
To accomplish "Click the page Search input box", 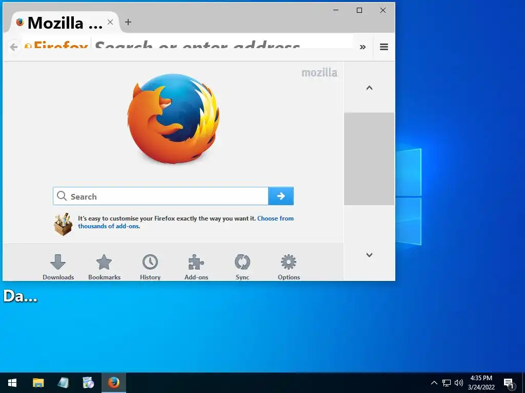I will [x=160, y=196].
